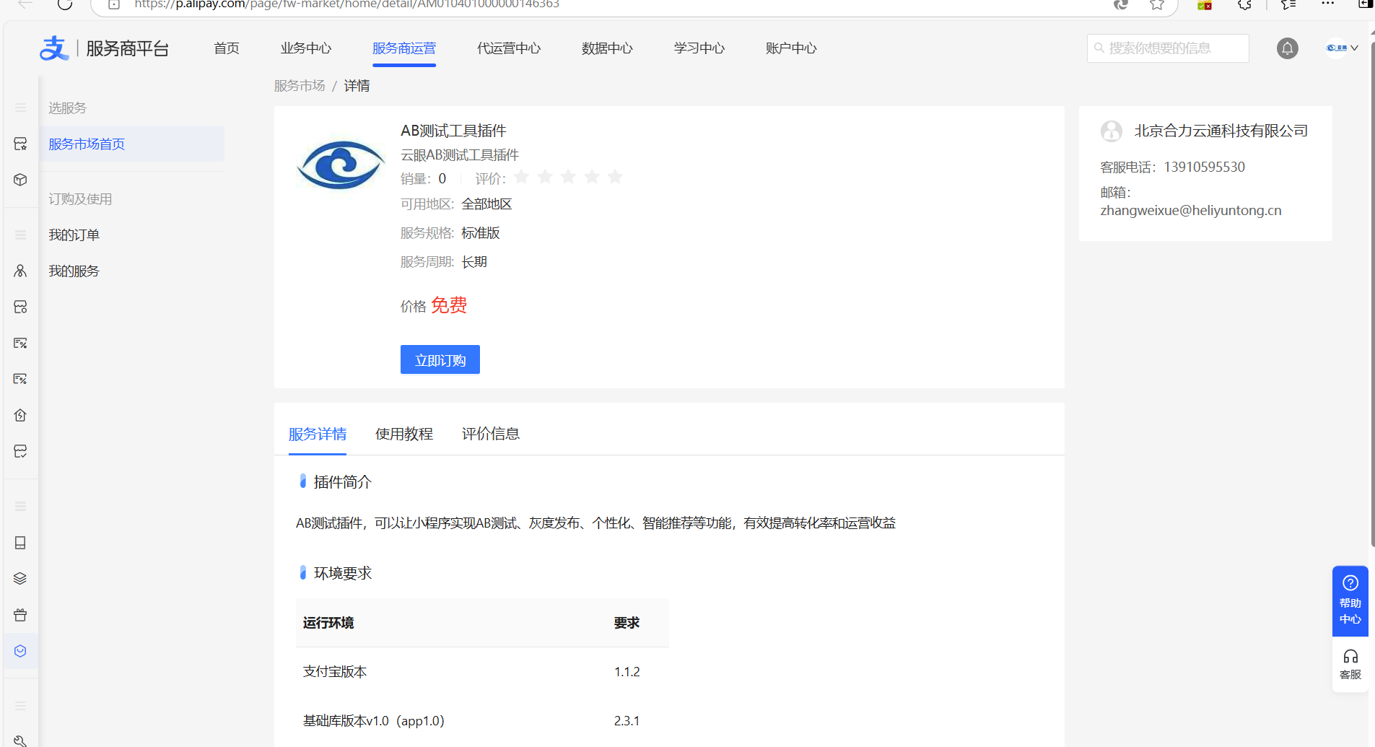Switch to 评价信息 tab
The image size is (1375, 747).
tap(491, 434)
